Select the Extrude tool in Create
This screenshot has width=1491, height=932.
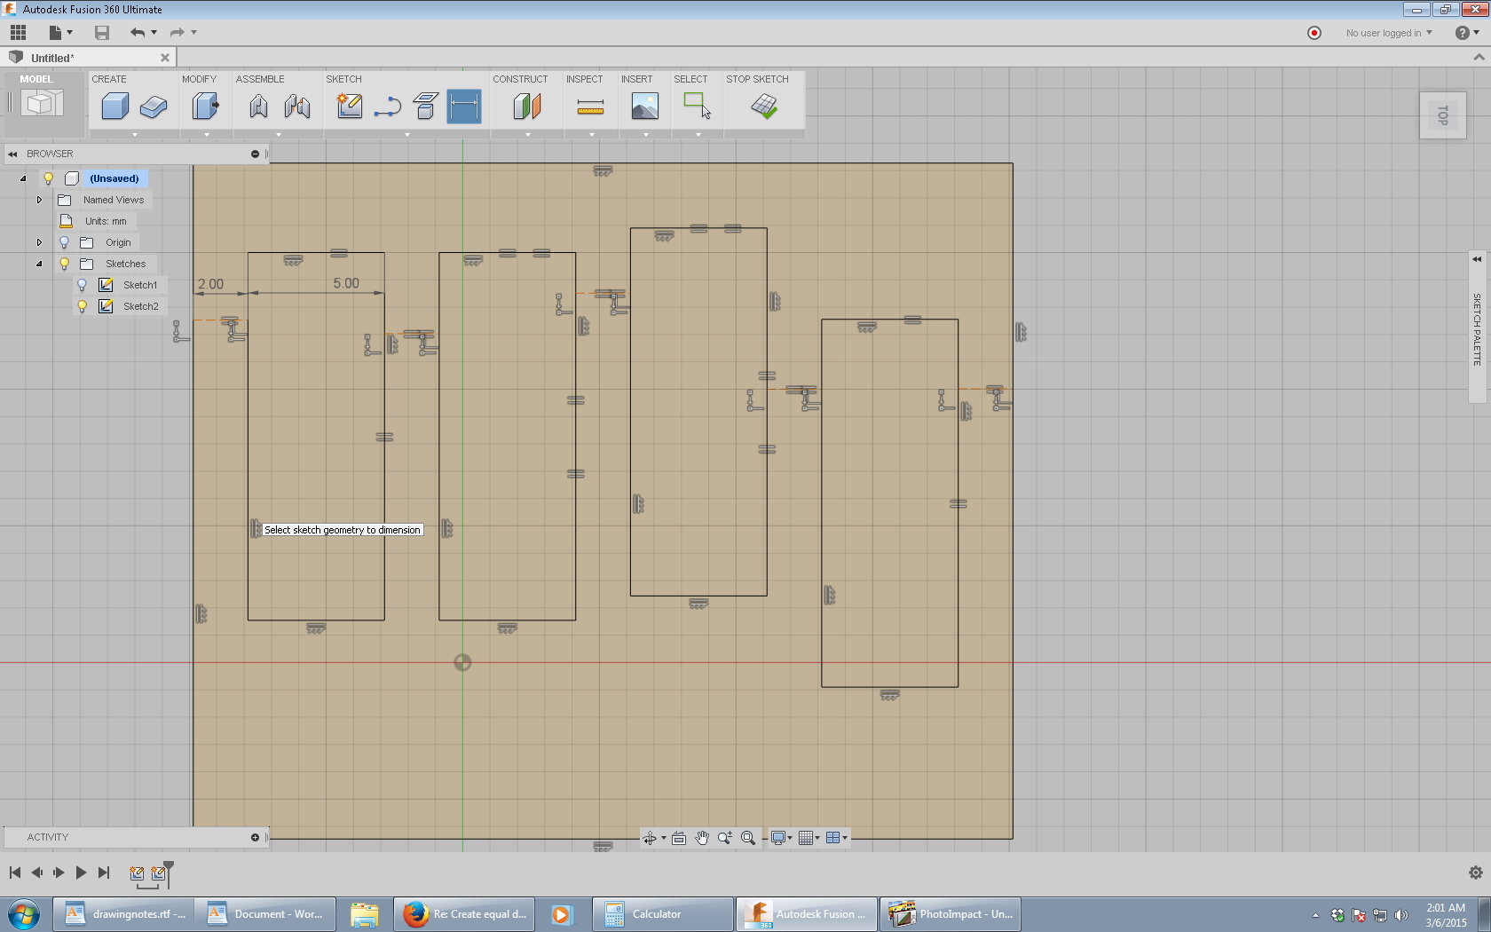pyautogui.click(x=154, y=107)
